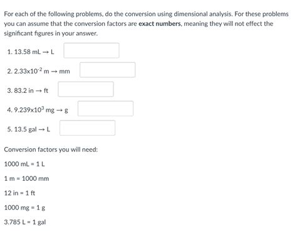297x238 pixels.
Task: Click the bold 'exact numbers' text
Action: point(160,24)
